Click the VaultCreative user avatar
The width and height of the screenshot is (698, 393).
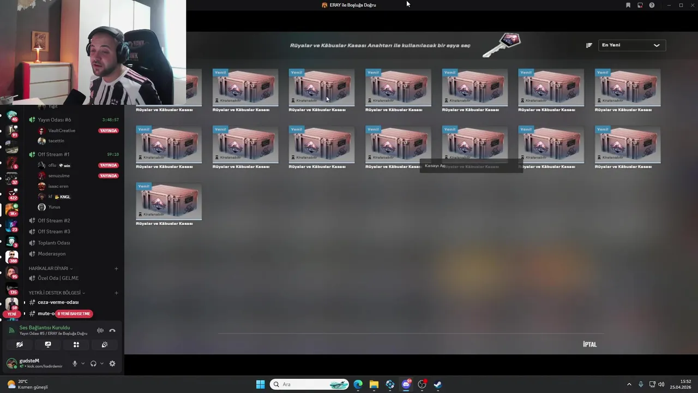pyautogui.click(x=41, y=130)
